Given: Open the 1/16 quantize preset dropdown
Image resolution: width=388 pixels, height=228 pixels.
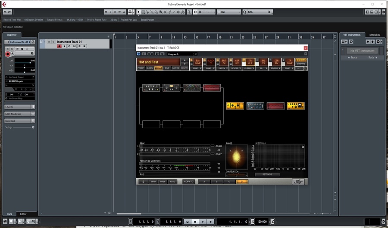Looking at the screenshot, I should click(259, 12).
